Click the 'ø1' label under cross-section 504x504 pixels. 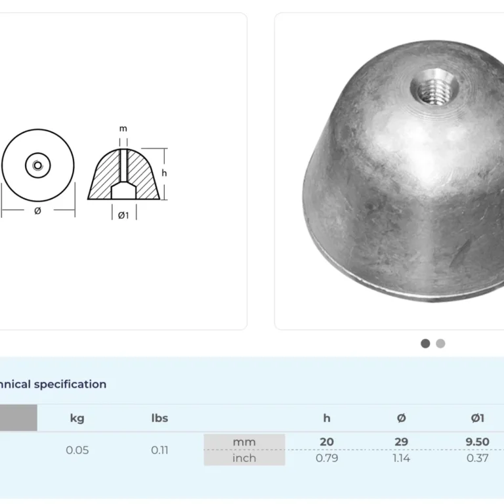point(123,215)
